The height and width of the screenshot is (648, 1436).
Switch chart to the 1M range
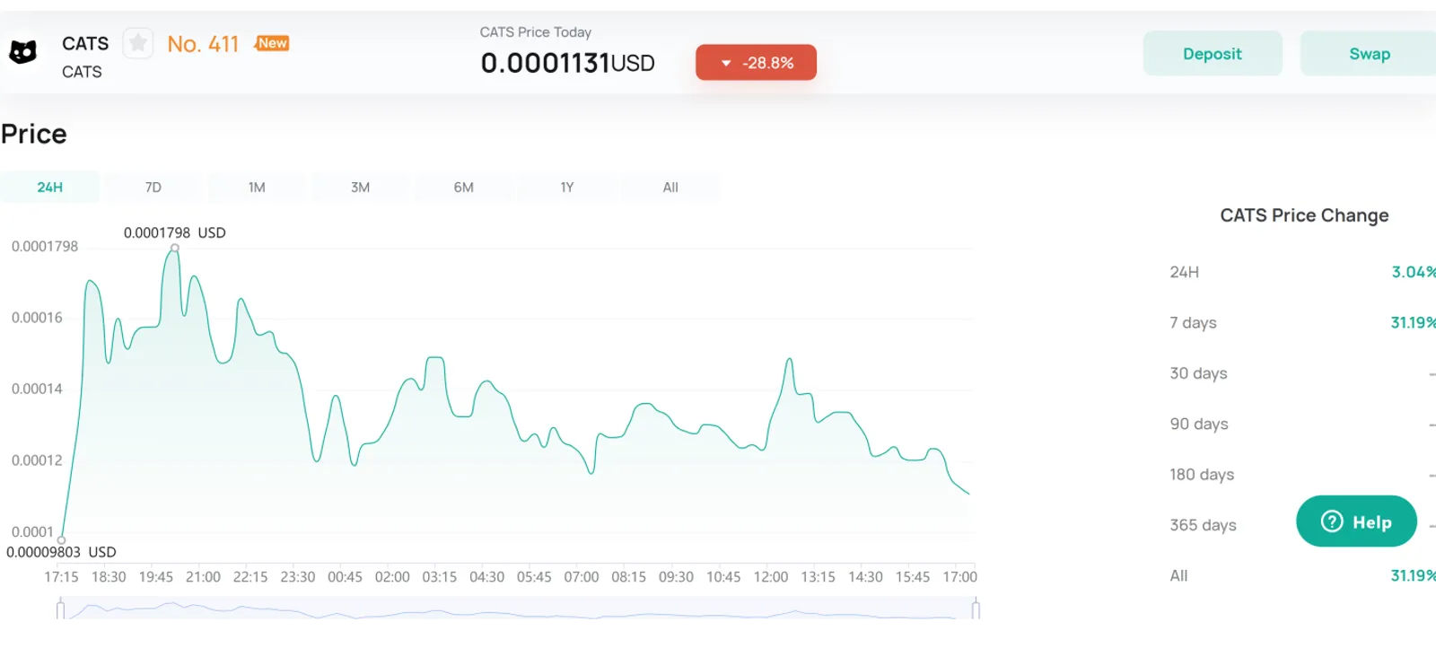pyautogui.click(x=257, y=188)
